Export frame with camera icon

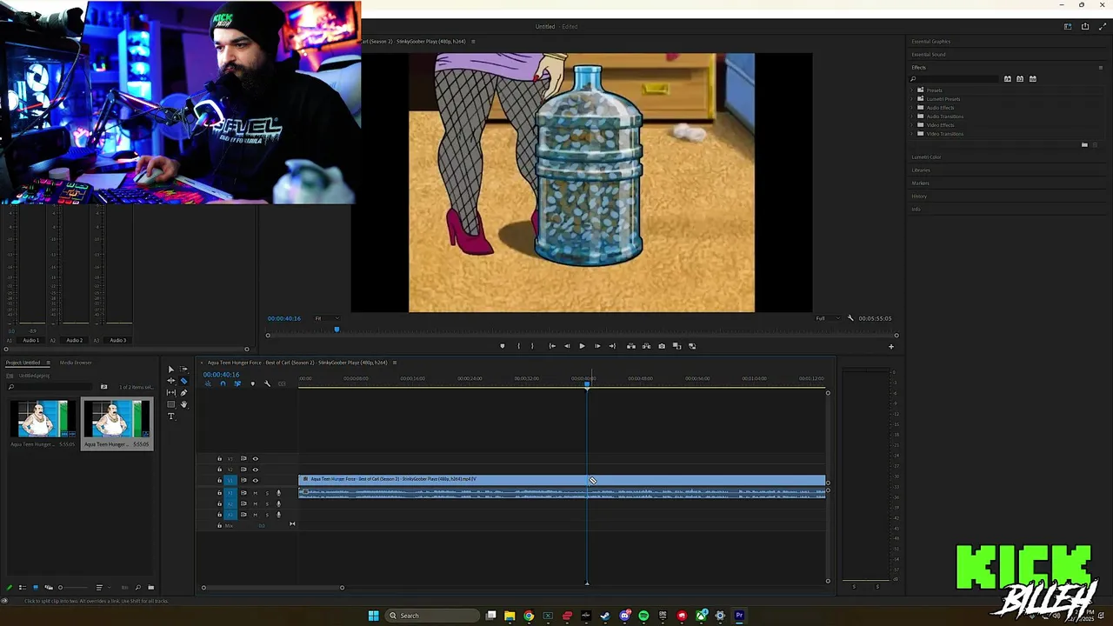[x=662, y=346]
